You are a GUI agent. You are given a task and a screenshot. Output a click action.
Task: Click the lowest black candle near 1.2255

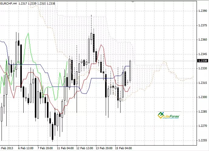52,132
